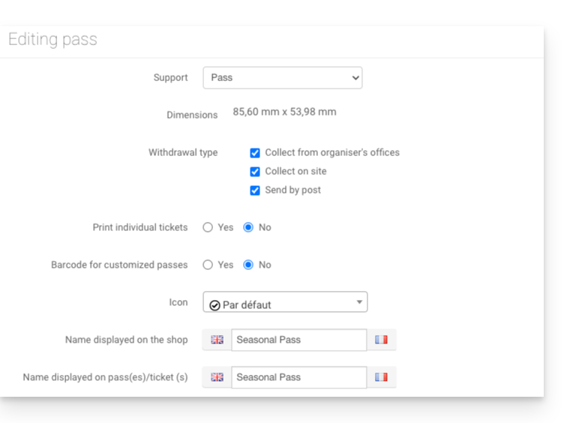This screenshot has height=423, width=570.
Task: Click the UK flag beside ticket name
Action: click(217, 377)
